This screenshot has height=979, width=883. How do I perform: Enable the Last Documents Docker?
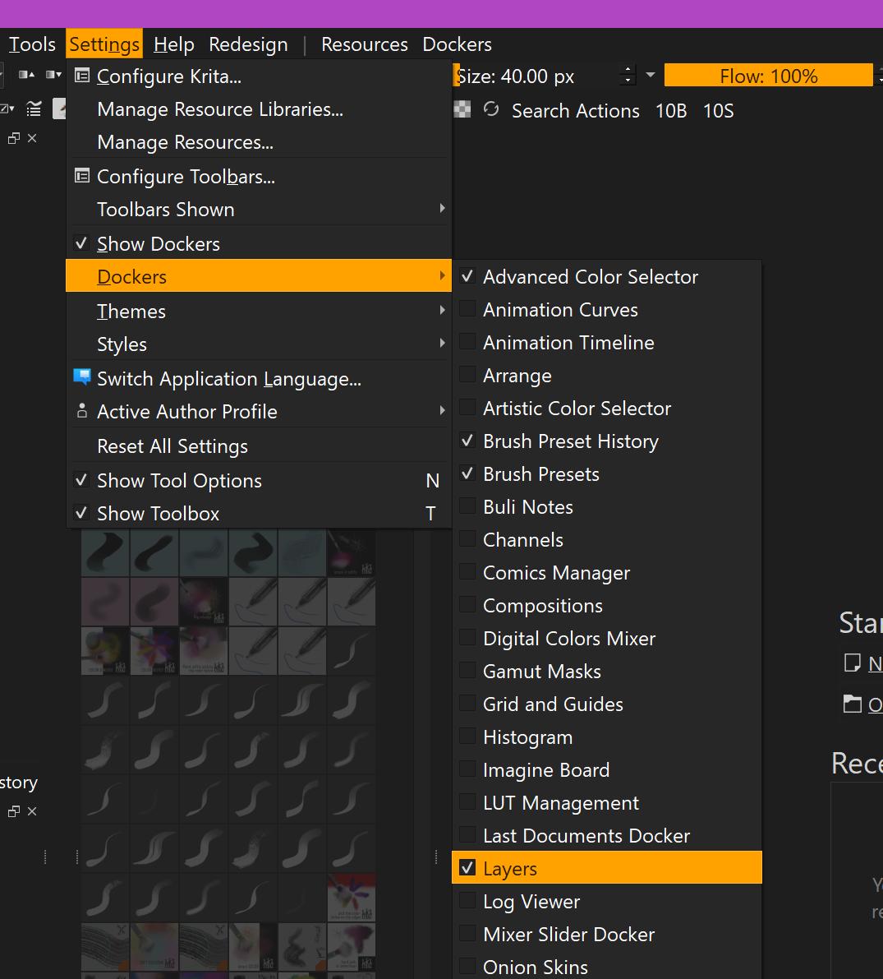(x=606, y=835)
